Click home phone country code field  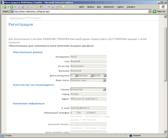73,124
